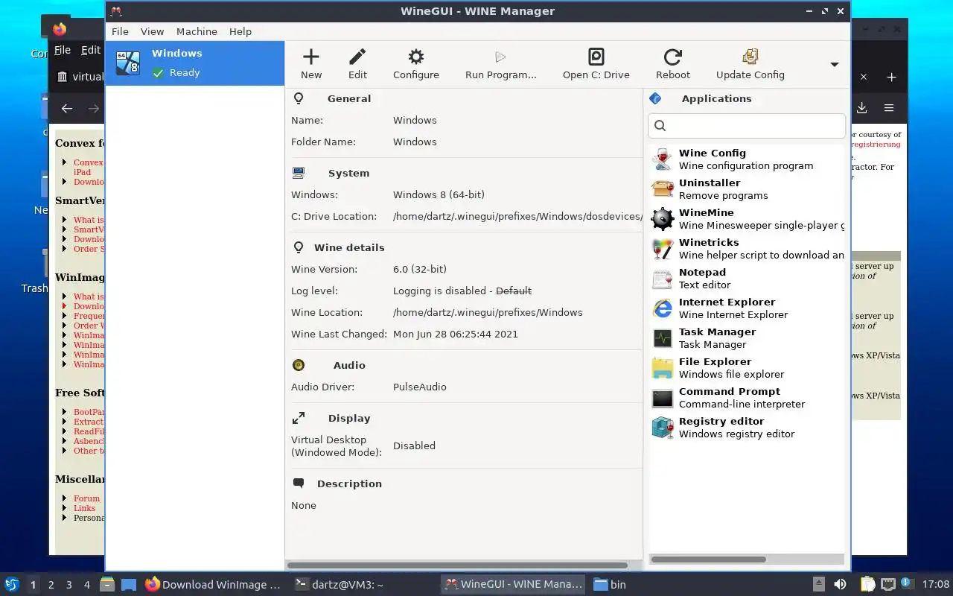Open Task Manager application
This screenshot has height=596, width=953.
click(747, 337)
